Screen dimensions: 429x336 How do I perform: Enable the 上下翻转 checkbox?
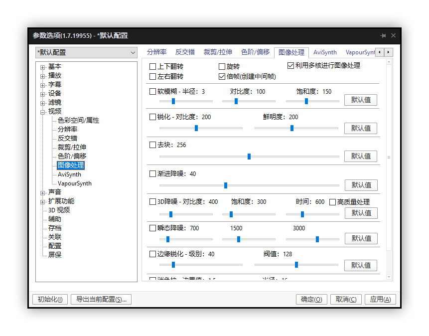click(x=153, y=66)
